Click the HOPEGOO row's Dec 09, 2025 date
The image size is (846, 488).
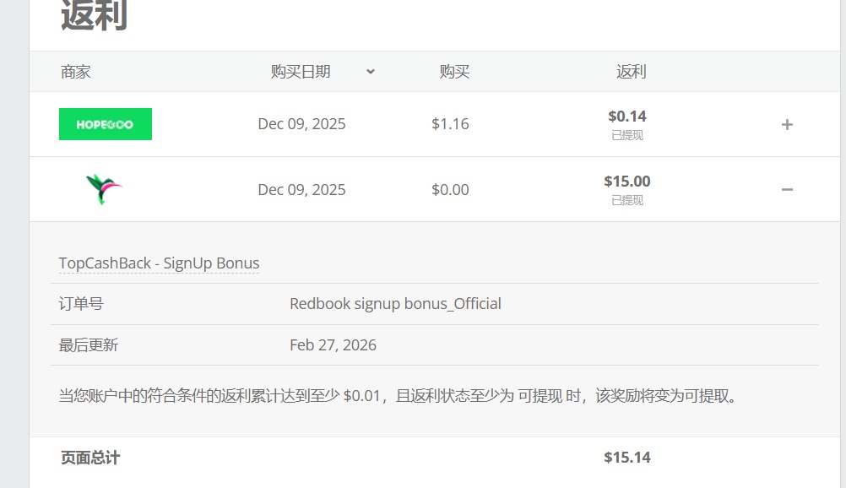coord(301,124)
